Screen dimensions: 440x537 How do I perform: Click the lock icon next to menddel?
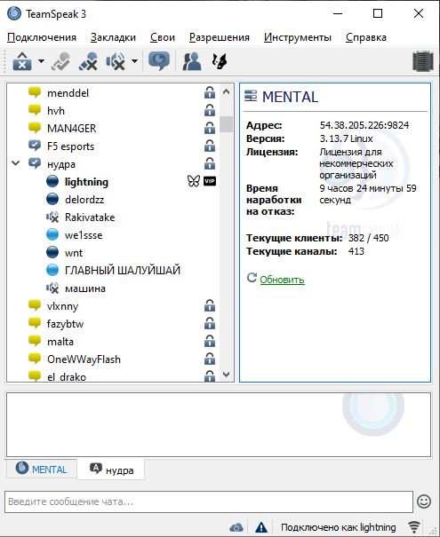coord(210,92)
